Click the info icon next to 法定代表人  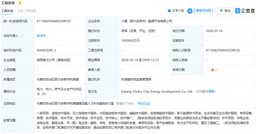click(22, 36)
